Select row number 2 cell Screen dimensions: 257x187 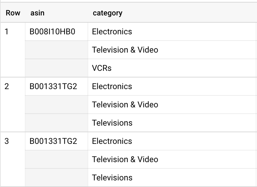tap(7, 87)
